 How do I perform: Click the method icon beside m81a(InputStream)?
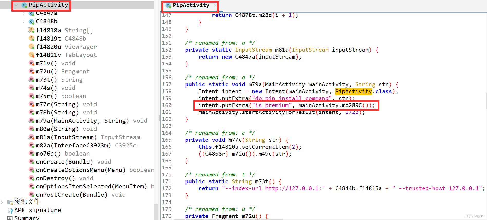click(x=31, y=137)
